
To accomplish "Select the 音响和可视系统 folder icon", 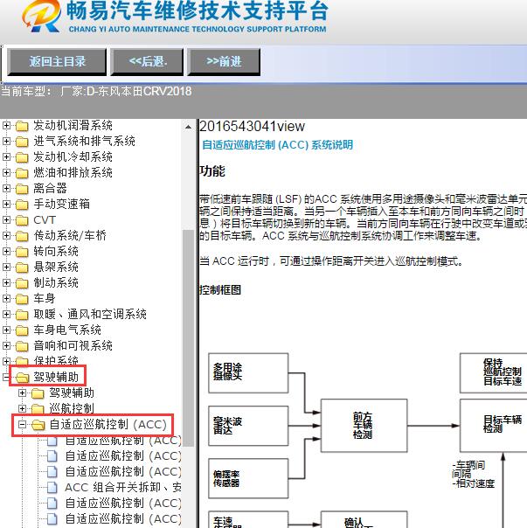I will [22, 346].
